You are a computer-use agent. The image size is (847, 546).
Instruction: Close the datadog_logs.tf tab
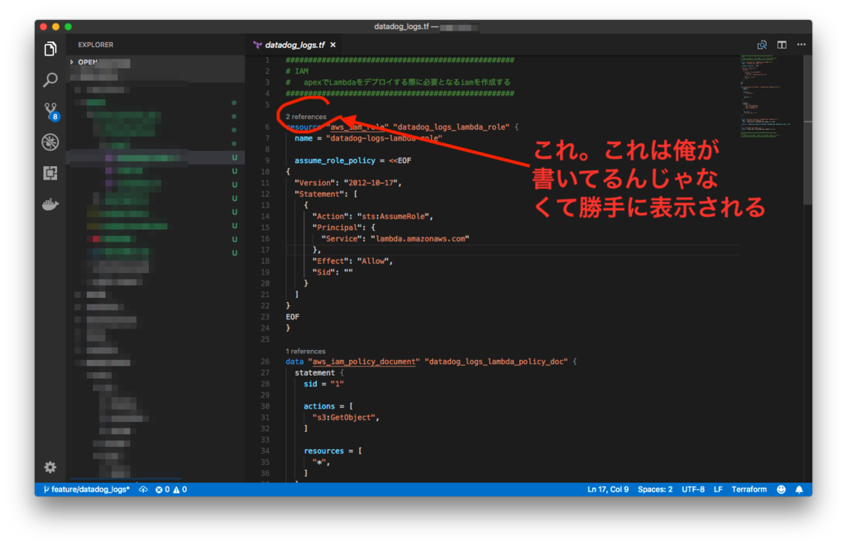(x=333, y=45)
